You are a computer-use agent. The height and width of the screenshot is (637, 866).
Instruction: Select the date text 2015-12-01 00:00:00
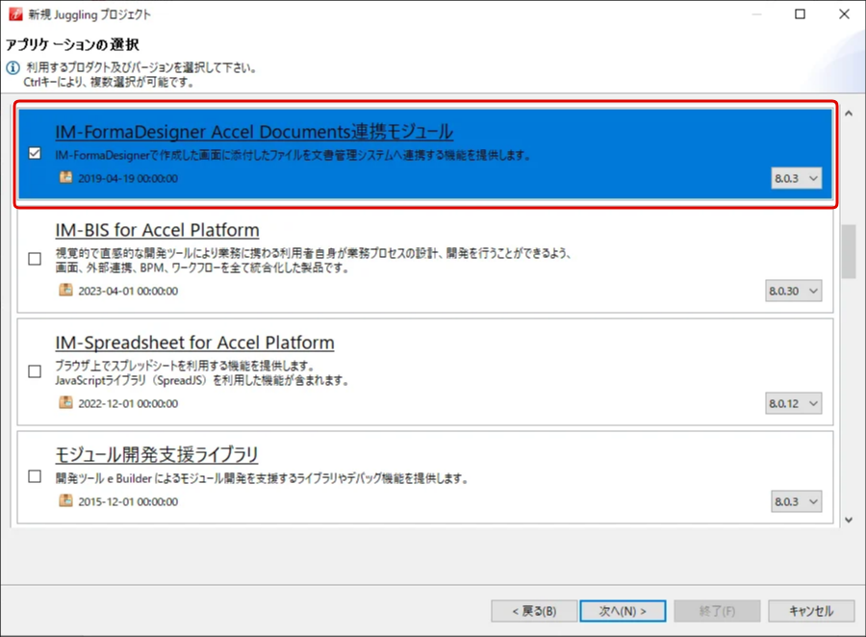(x=128, y=501)
